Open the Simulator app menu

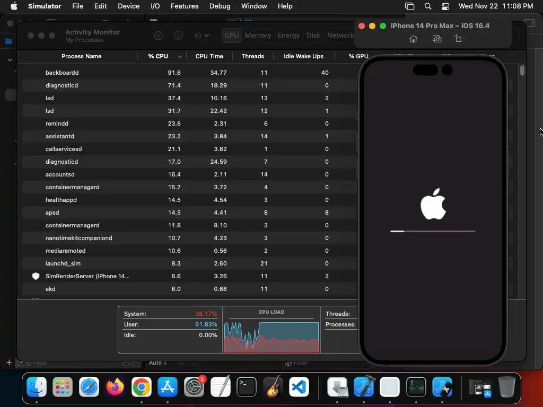(45, 6)
